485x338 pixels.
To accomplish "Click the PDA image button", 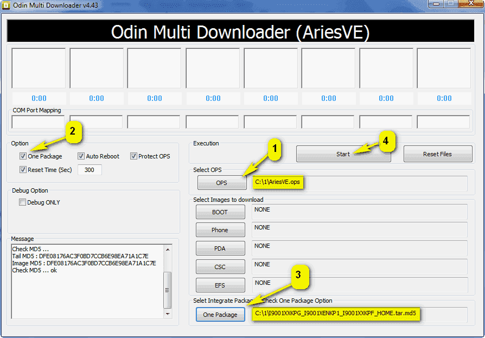I will click(220, 248).
